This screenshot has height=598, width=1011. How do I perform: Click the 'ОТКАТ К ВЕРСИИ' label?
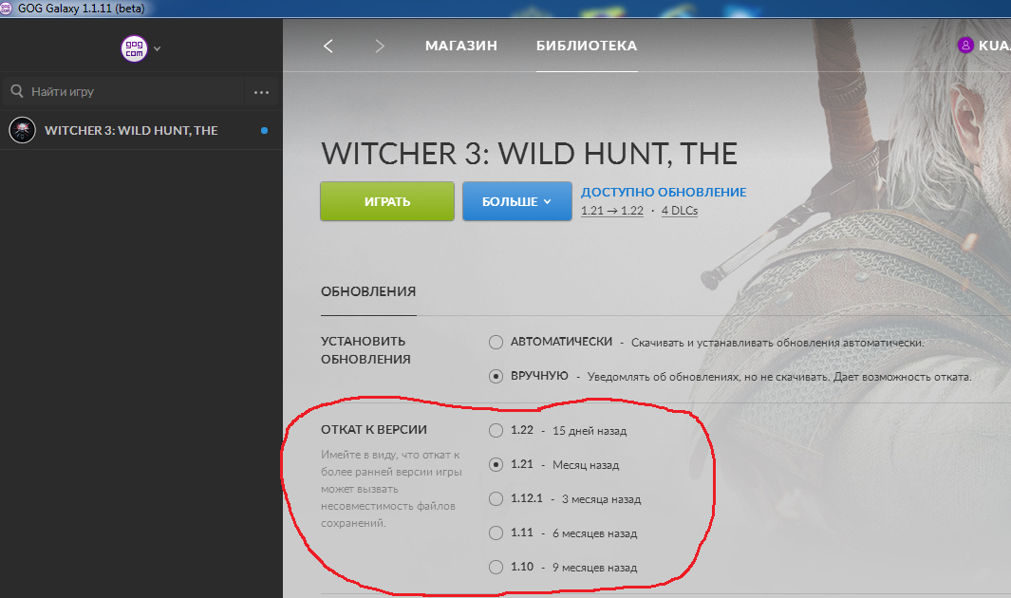(x=374, y=430)
